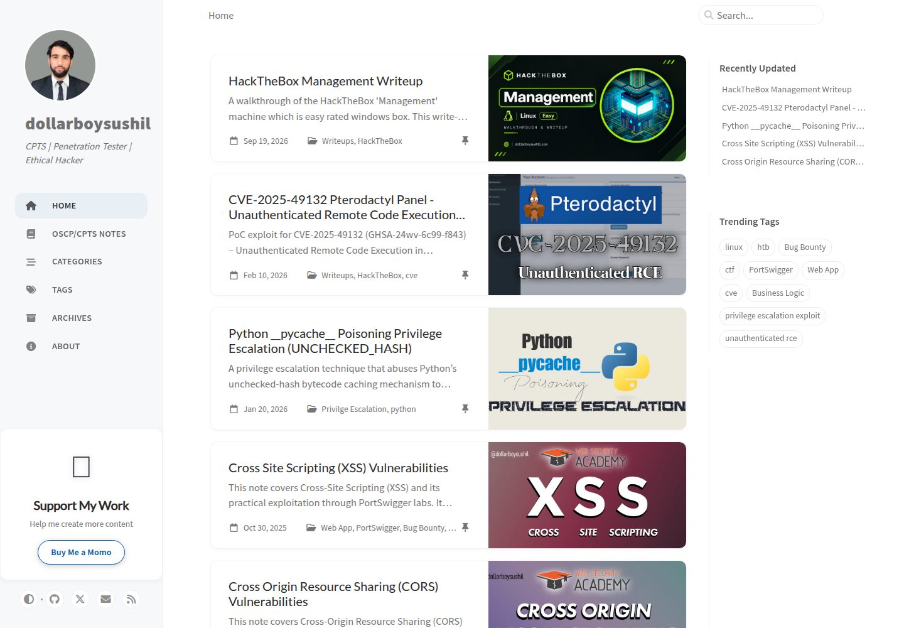Image resolution: width=904 pixels, height=628 pixels.
Task: Toggle dark/light theme mode icon
Action: (29, 599)
